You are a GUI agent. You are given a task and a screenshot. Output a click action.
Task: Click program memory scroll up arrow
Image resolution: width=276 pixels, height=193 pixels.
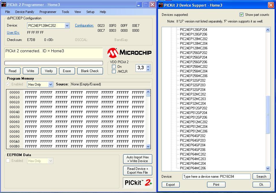click(x=148, y=92)
